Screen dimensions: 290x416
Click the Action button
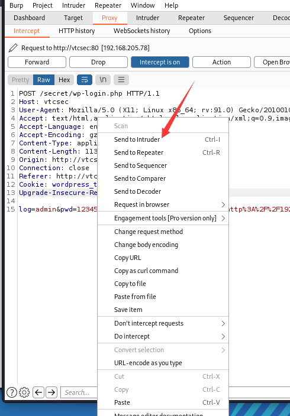point(221,62)
